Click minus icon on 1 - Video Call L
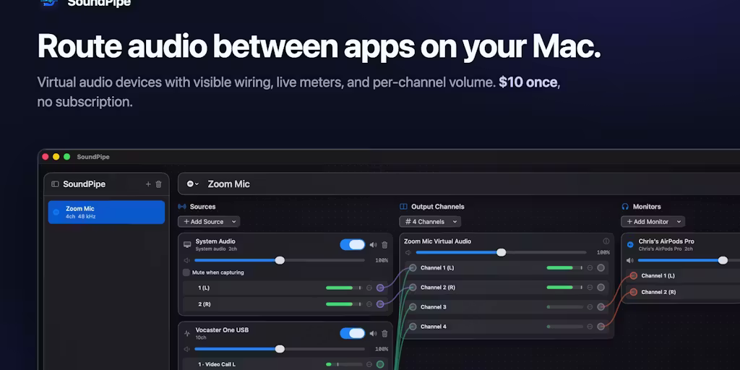 [369, 364]
